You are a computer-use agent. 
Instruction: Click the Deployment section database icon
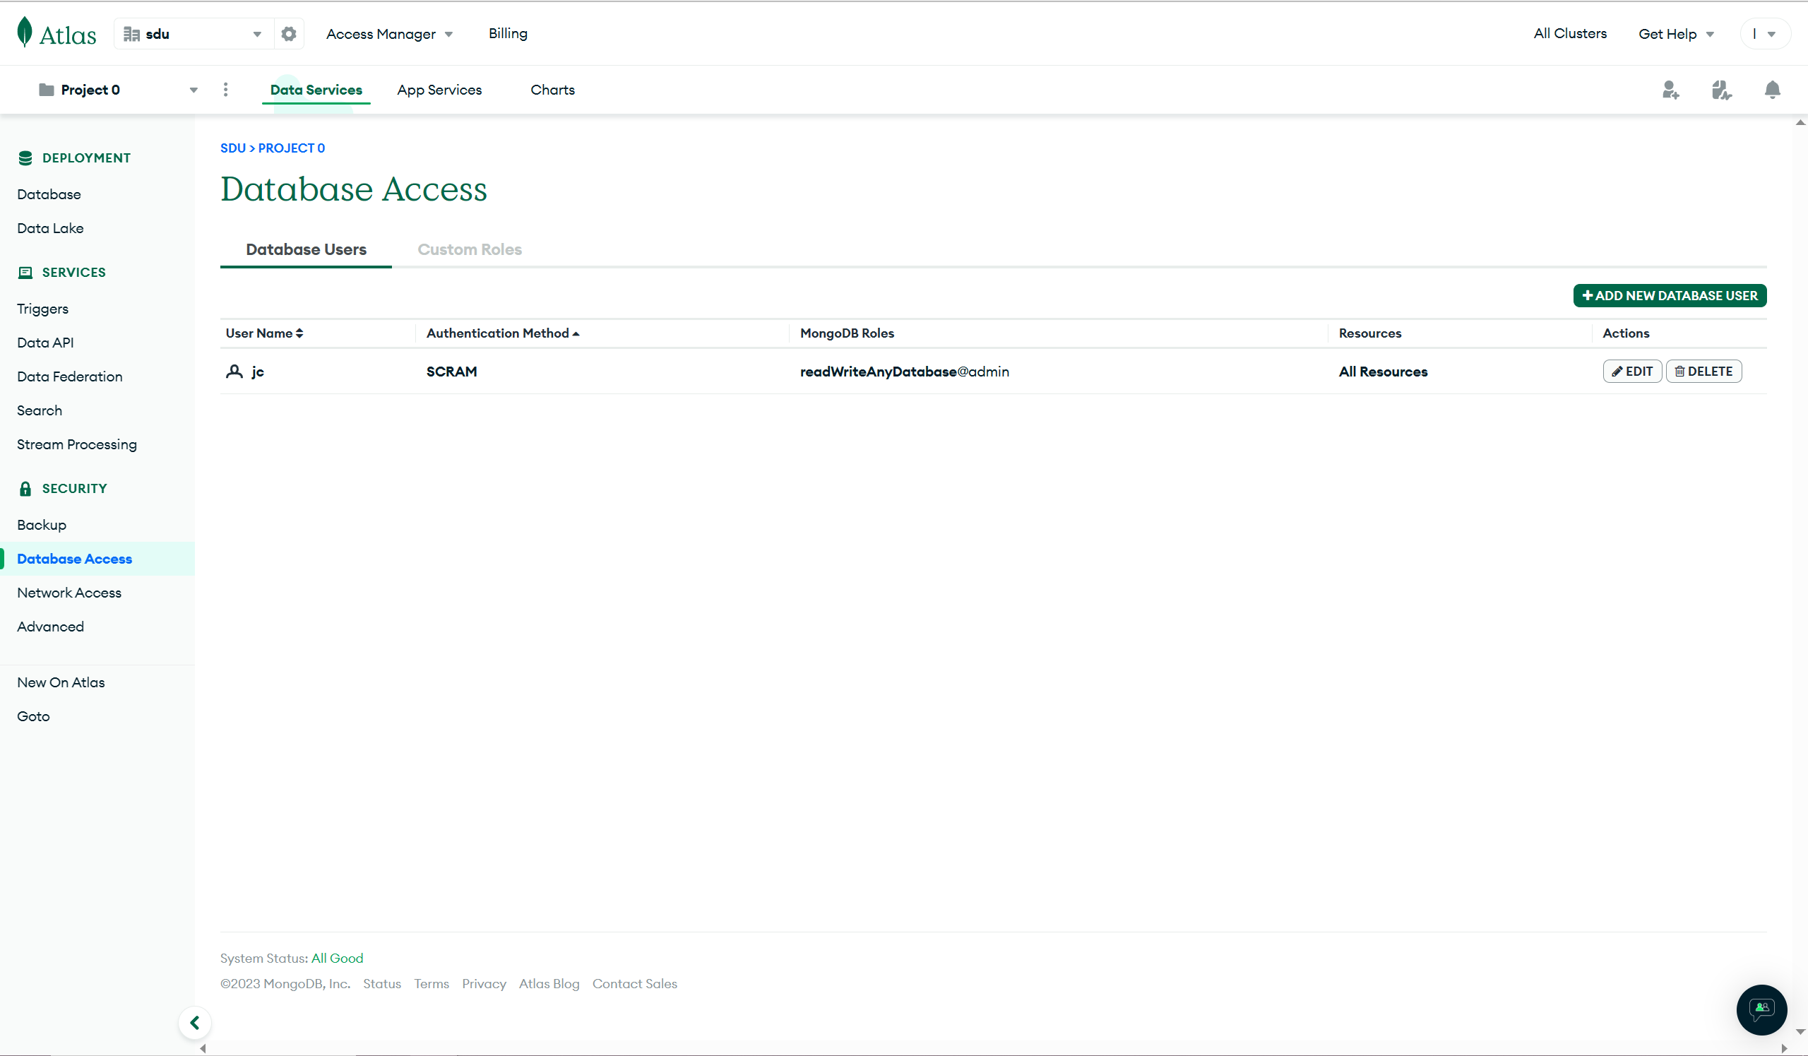tap(25, 158)
